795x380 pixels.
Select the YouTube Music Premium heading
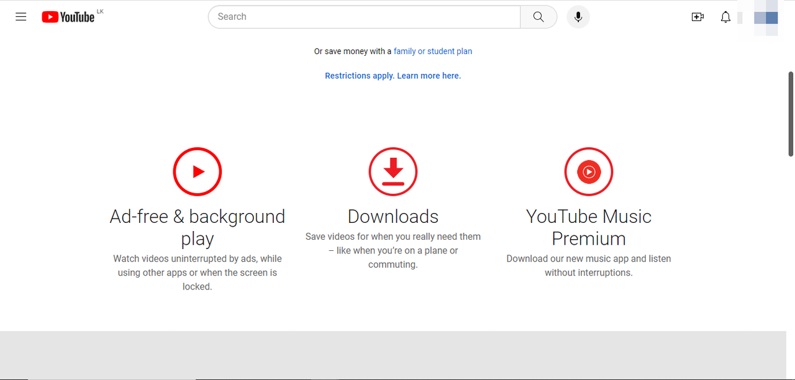click(589, 227)
